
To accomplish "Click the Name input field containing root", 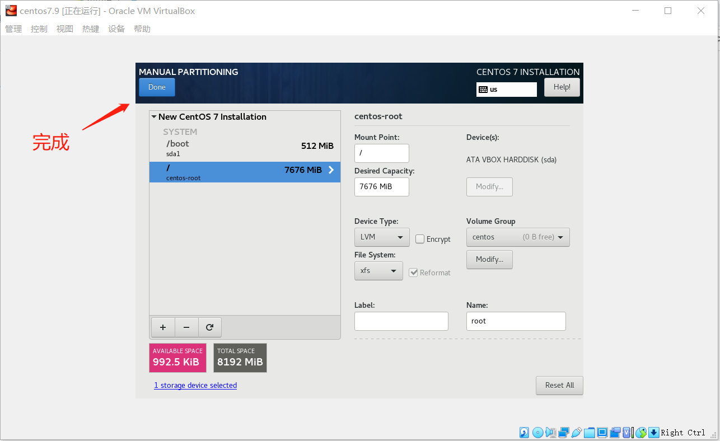I will [x=516, y=321].
